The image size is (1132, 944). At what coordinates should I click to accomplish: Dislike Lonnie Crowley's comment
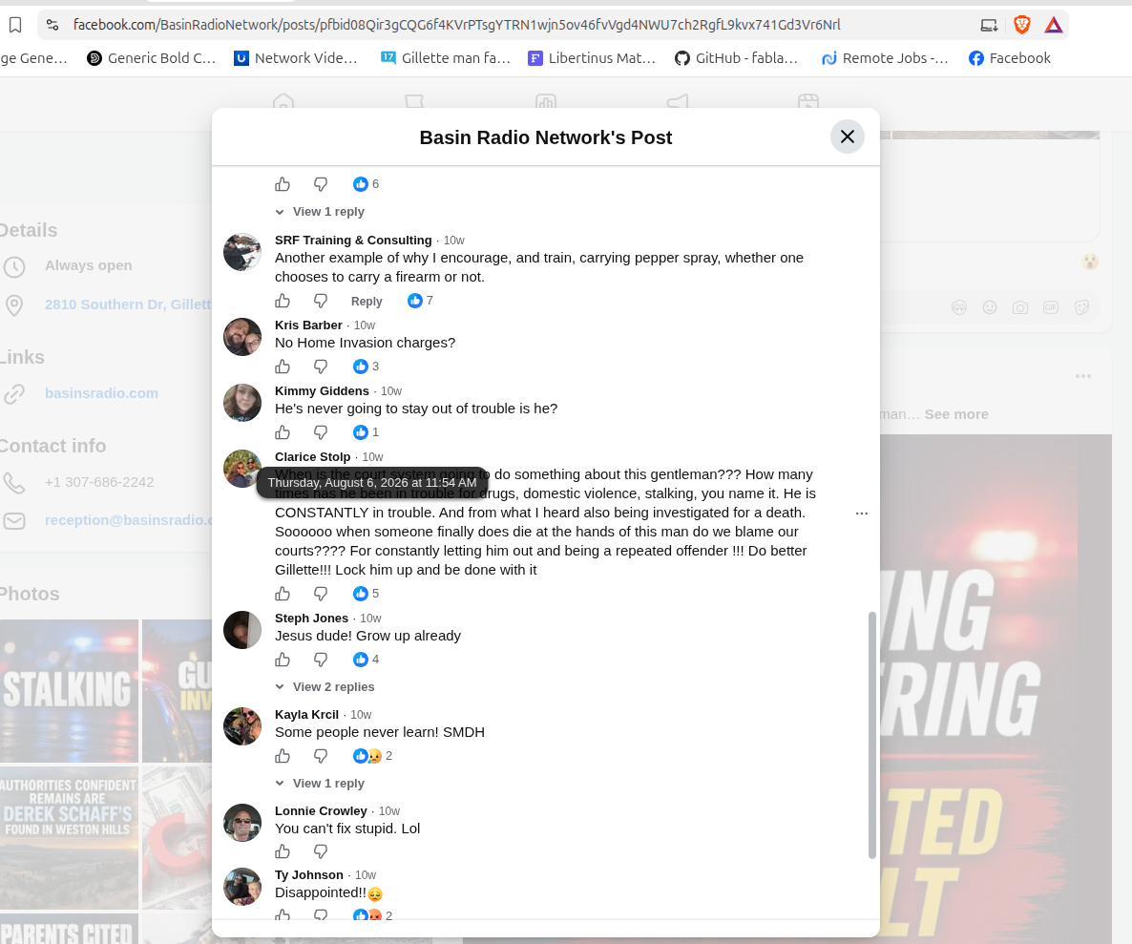[321, 851]
